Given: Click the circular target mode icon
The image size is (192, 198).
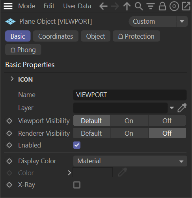Looking at the screenshot, I should (174, 6).
